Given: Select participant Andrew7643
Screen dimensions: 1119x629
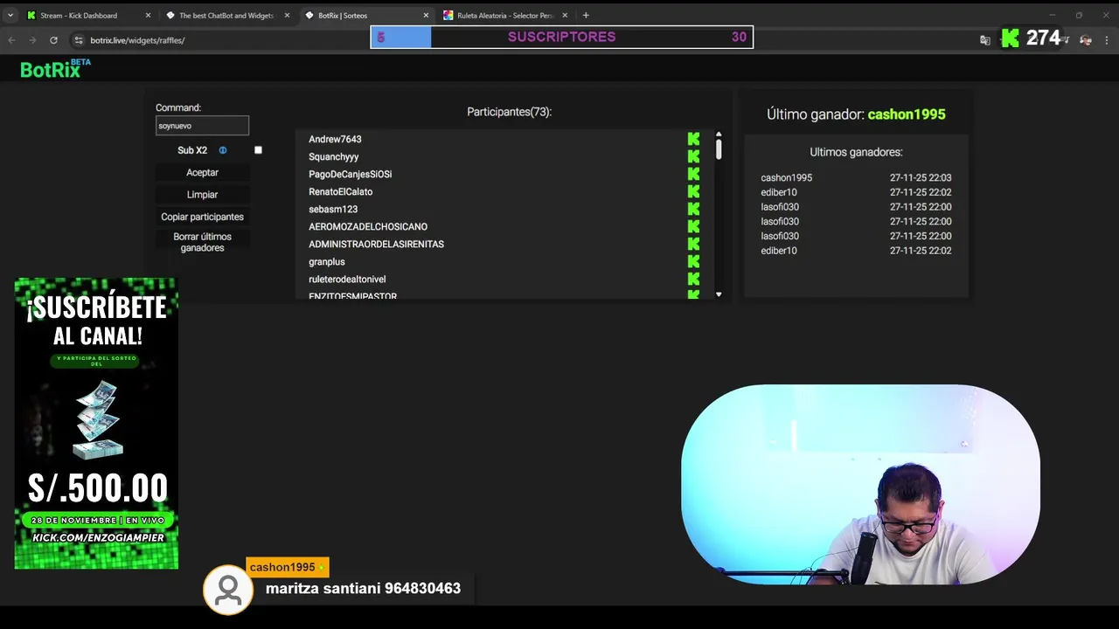Looking at the screenshot, I should tap(335, 139).
